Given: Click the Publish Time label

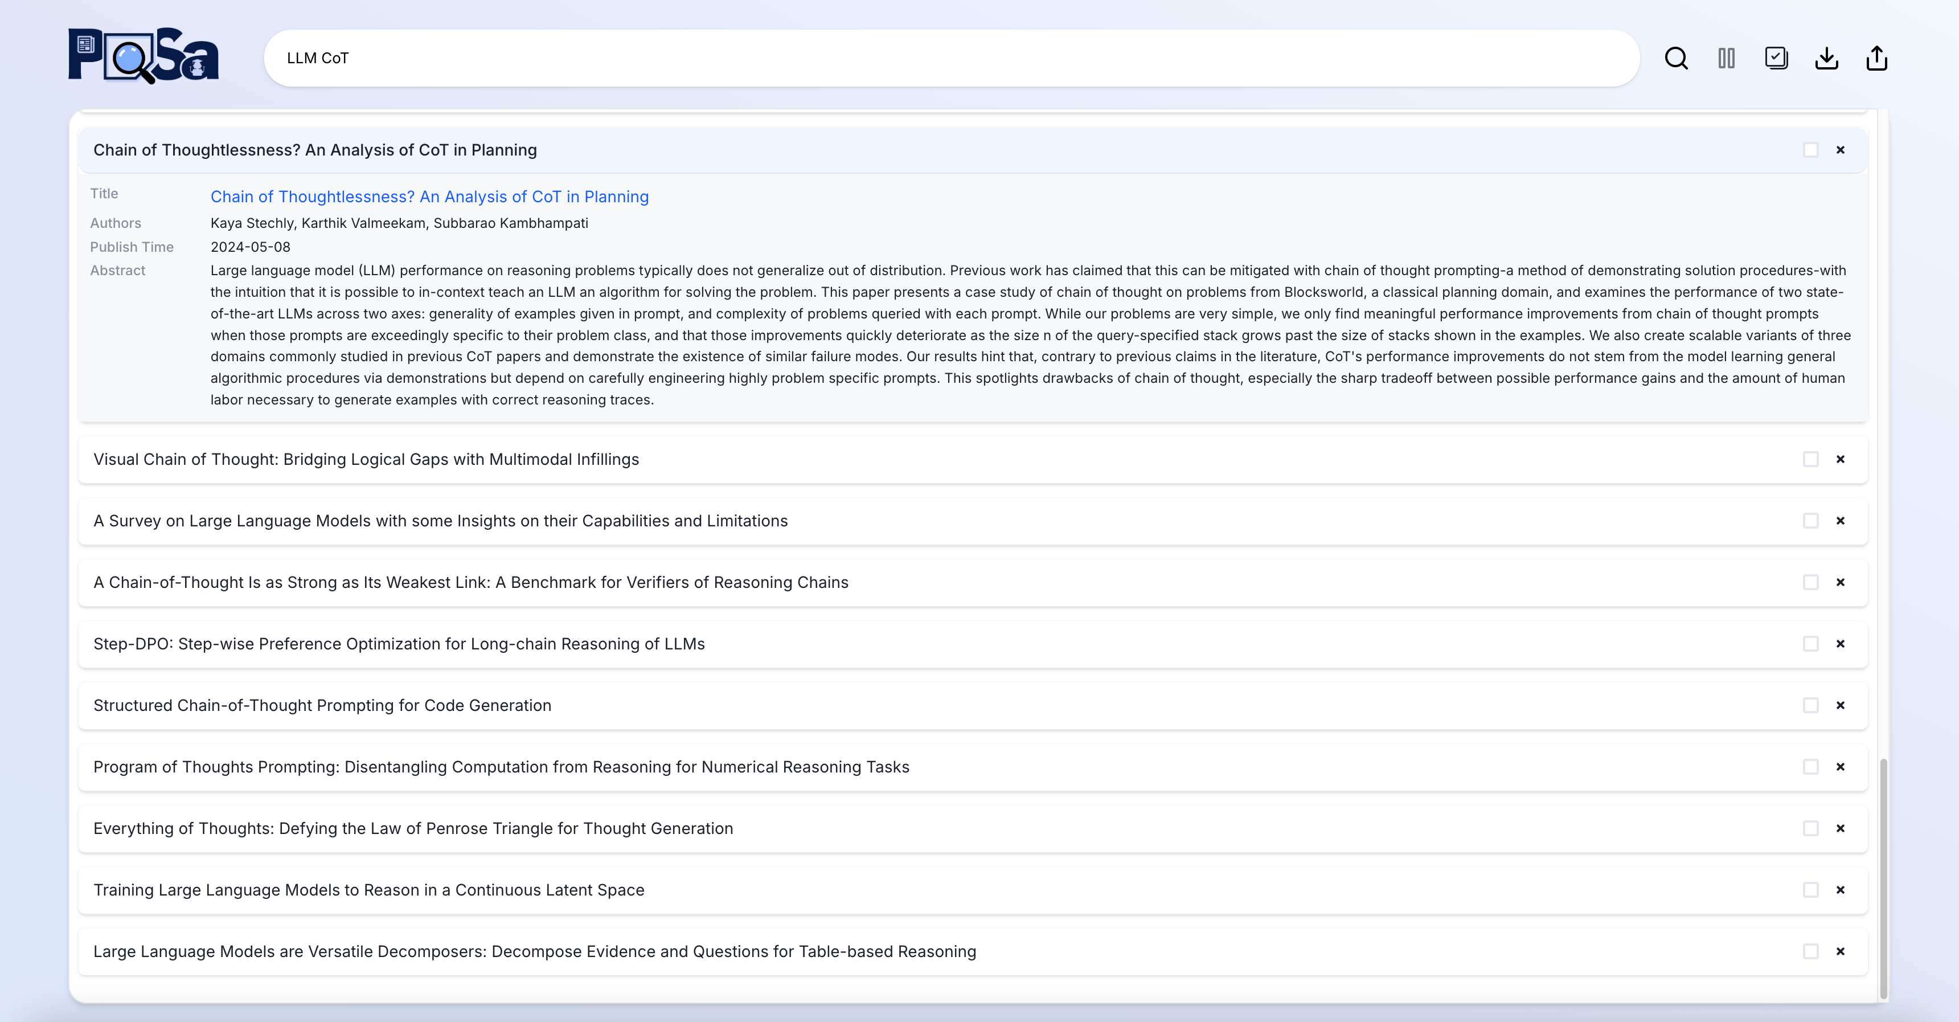Looking at the screenshot, I should pyautogui.click(x=132, y=247).
